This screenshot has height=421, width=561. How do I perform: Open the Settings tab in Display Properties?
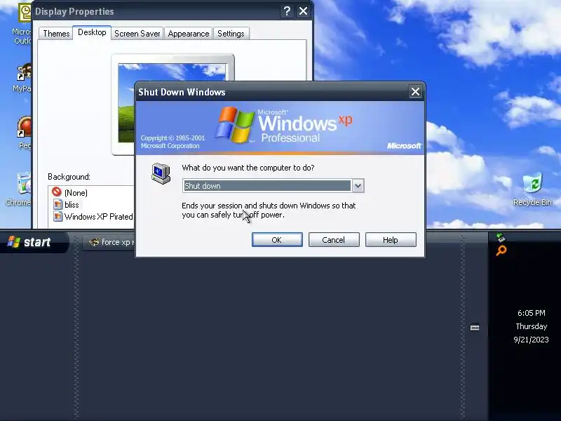pos(231,34)
